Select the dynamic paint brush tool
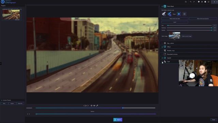This screenshot has width=218, height=123. [169, 14]
